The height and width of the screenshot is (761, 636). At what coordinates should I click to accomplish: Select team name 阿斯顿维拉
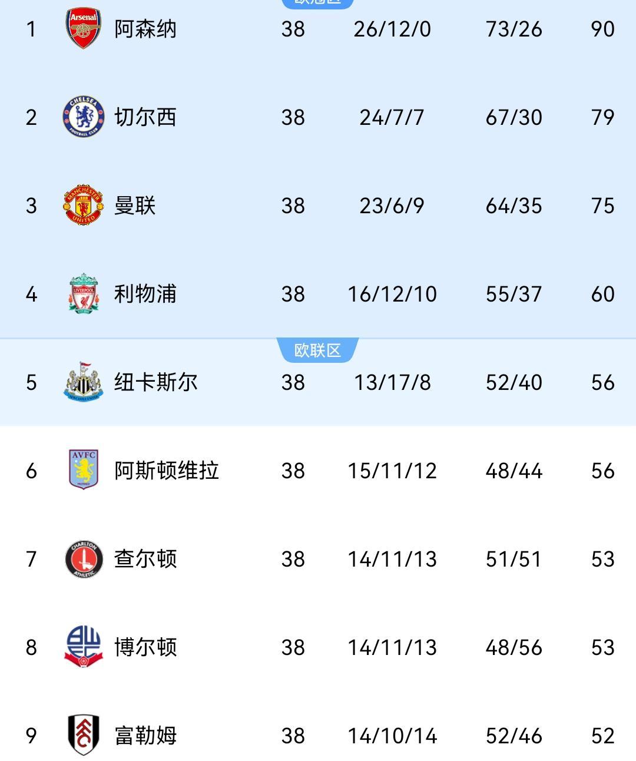click(166, 471)
